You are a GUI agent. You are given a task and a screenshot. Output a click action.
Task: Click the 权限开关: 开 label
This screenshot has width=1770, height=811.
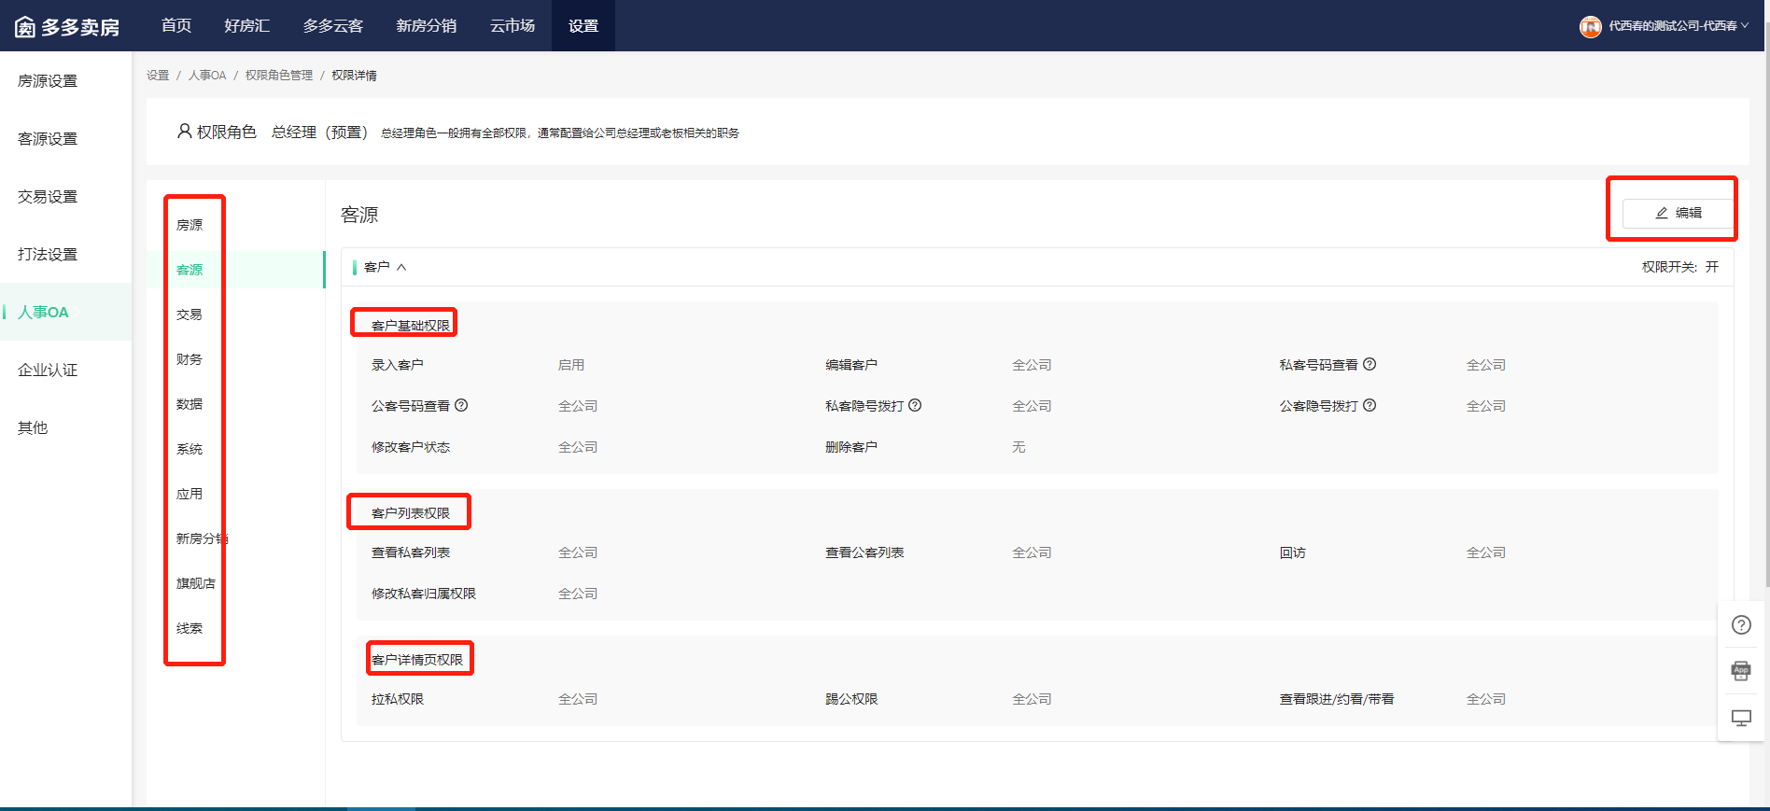coord(1680,267)
